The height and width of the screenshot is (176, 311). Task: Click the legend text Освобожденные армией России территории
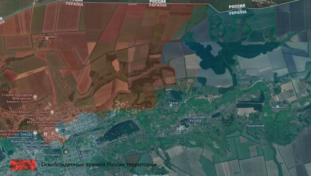pos(98,165)
